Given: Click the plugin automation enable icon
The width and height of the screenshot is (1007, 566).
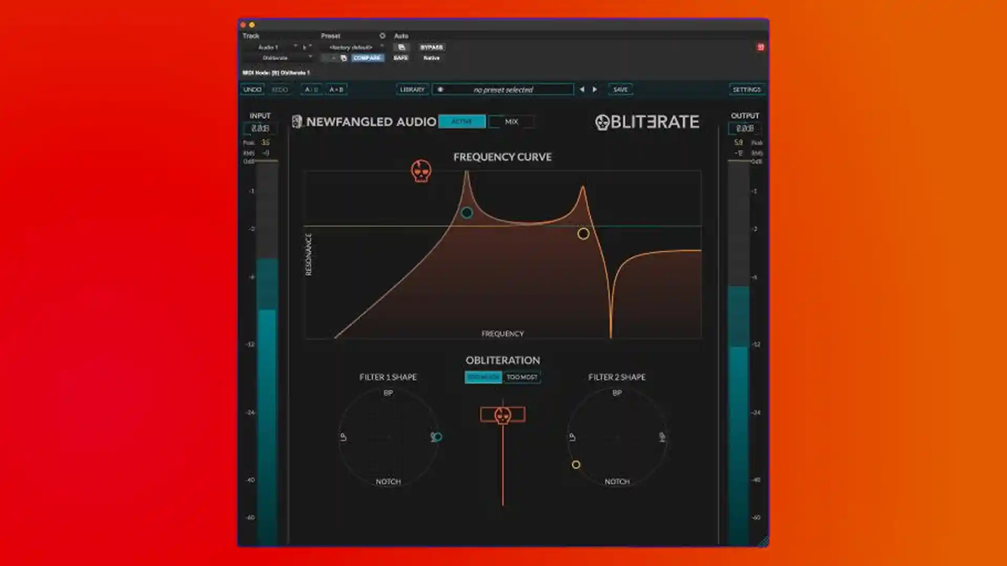Looking at the screenshot, I should tap(401, 47).
